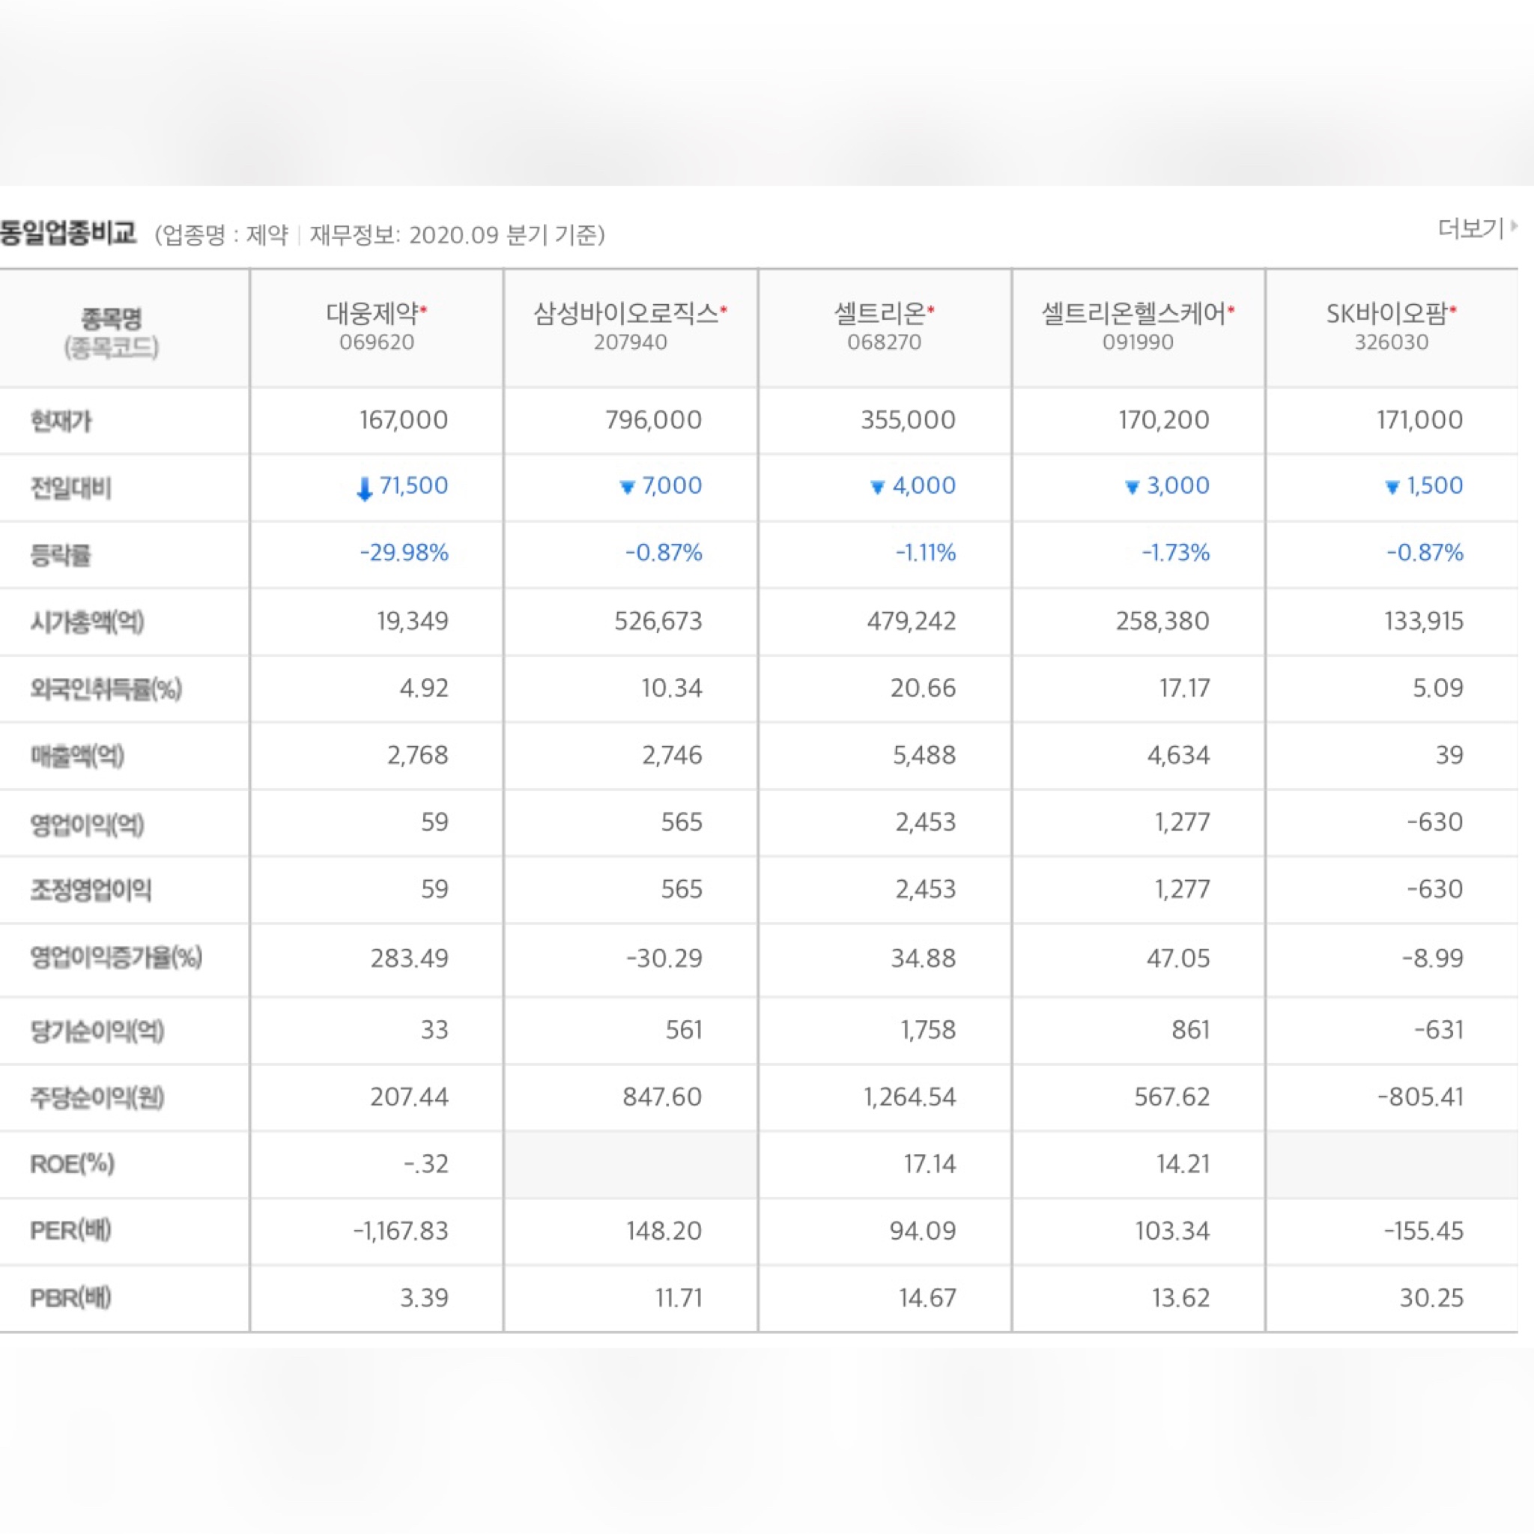Click current price 167,000
Image resolution: width=1534 pixels, height=1534 pixels.
[x=404, y=419]
